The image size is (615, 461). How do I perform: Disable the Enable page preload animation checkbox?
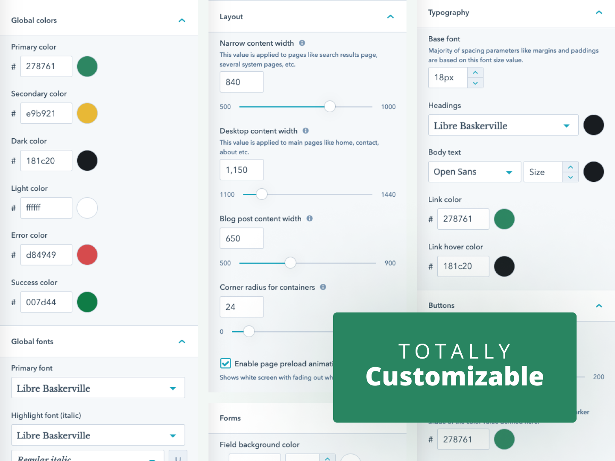pos(225,363)
